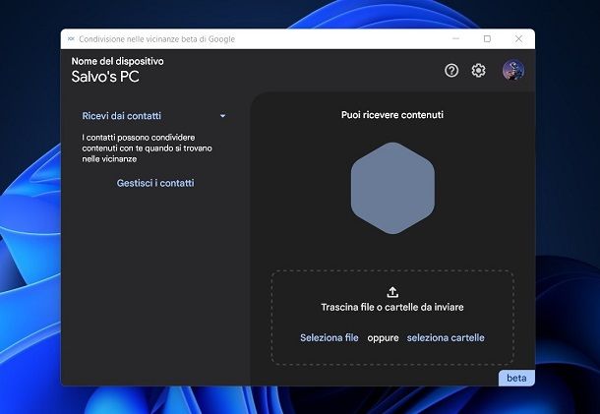This screenshot has width=600, height=414.
Task: Click seleziona cartelle link
Action: click(446, 337)
